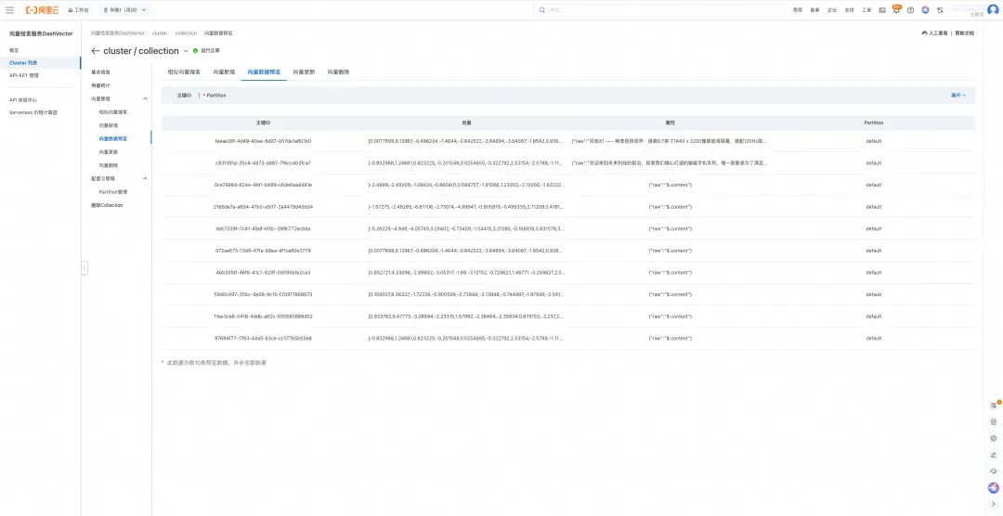Click the collection breadcrumb link
The height and width of the screenshot is (516, 1003).
tap(186, 32)
